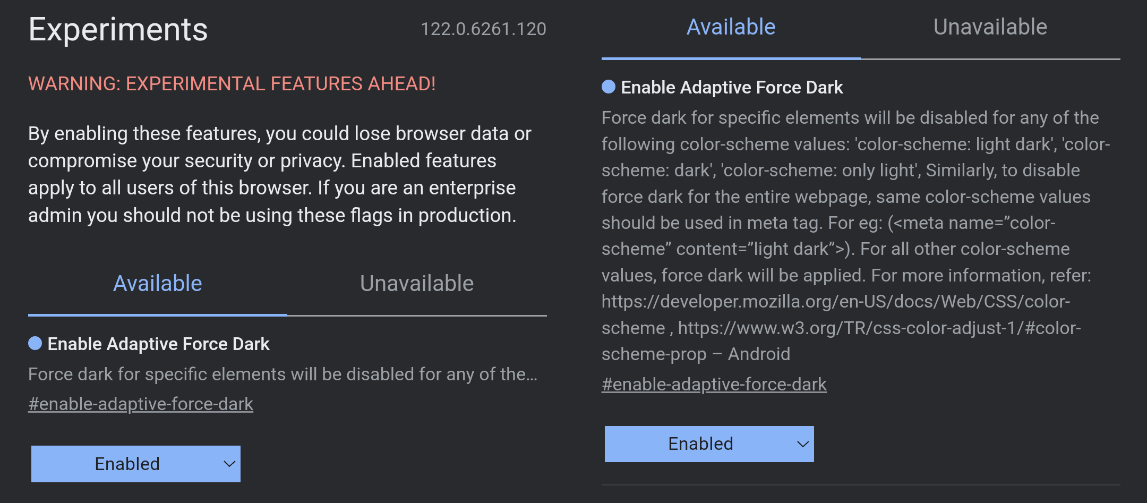Click the blue dot beside left Enable Adaptive Force Dark
1147x503 pixels.
click(x=35, y=343)
